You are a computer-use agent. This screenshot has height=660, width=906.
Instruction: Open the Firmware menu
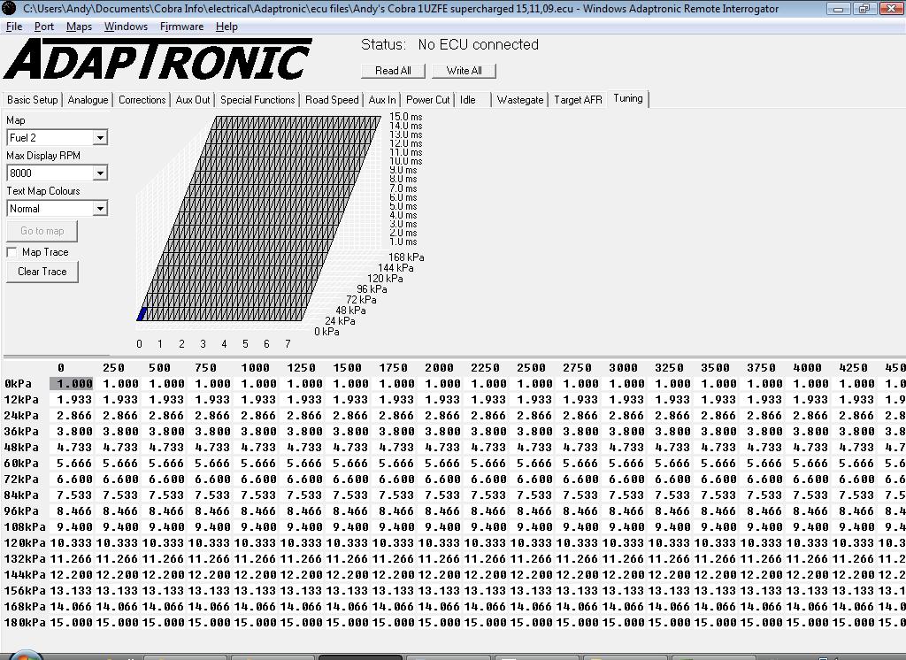point(181,27)
